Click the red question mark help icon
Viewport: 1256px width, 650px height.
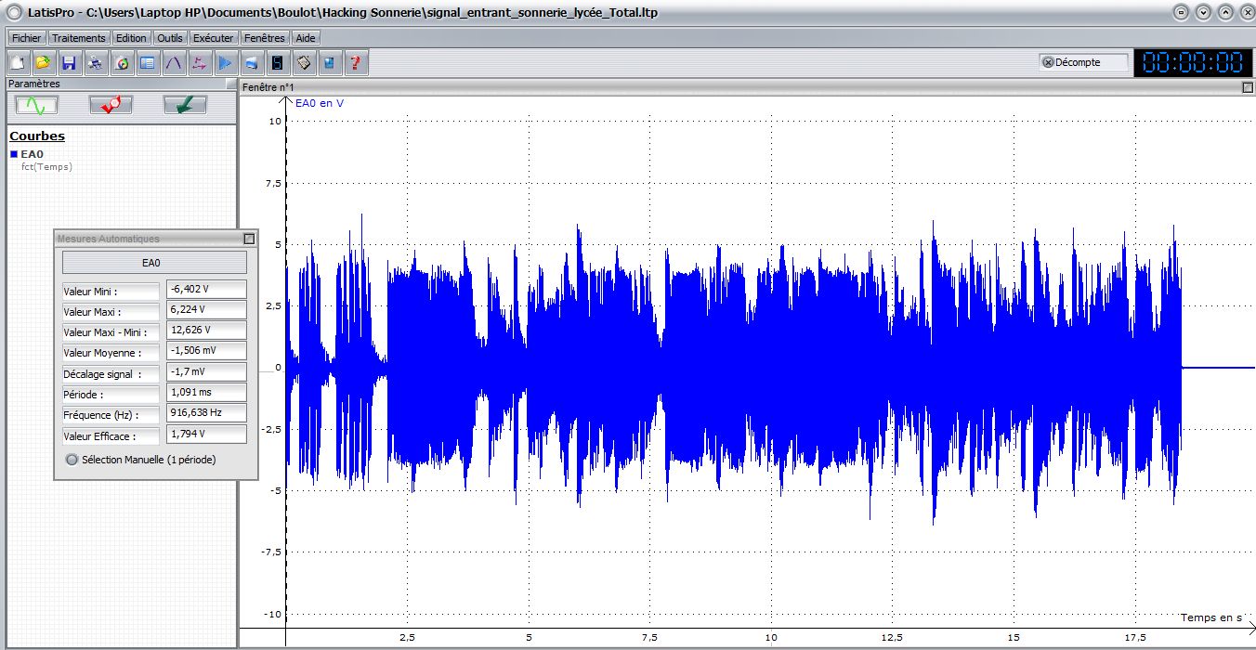tap(355, 63)
